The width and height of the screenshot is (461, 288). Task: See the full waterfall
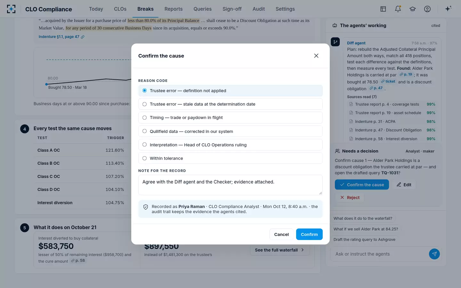click(280, 250)
